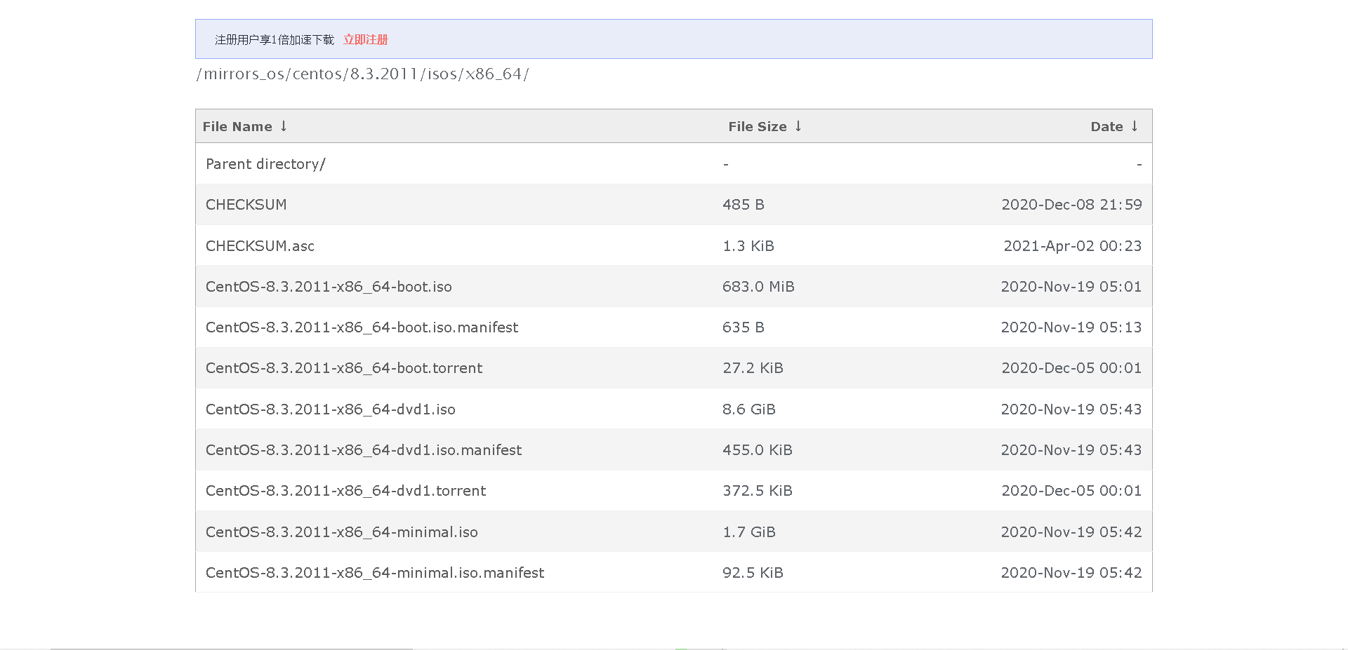Open the CHECKSUM file
The height and width of the screenshot is (650, 1348).
246,205
